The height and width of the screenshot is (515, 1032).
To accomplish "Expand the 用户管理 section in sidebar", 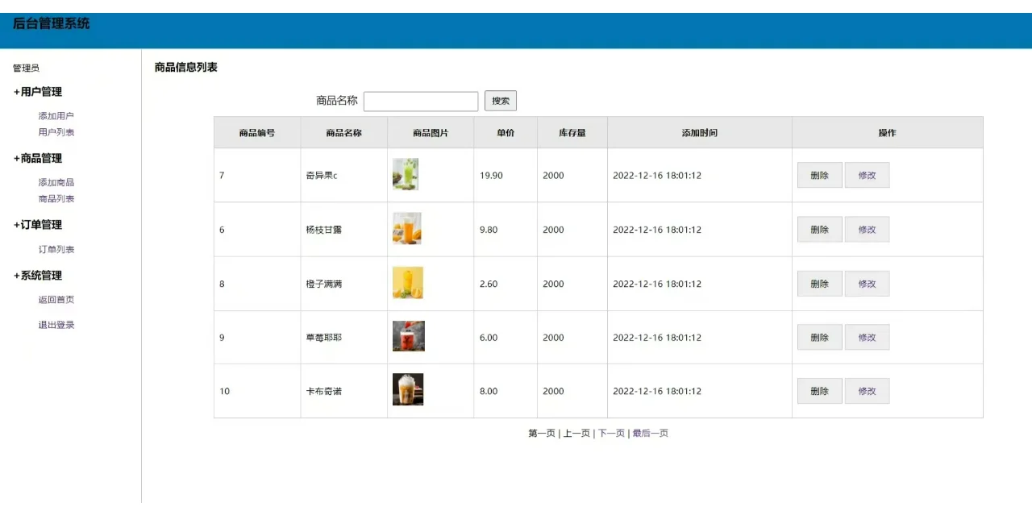I will [38, 91].
